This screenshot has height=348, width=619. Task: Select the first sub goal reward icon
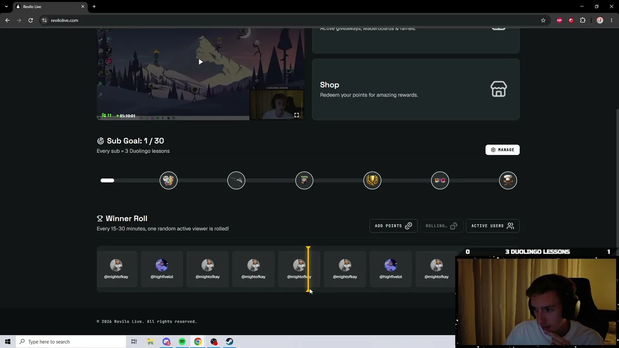169,180
